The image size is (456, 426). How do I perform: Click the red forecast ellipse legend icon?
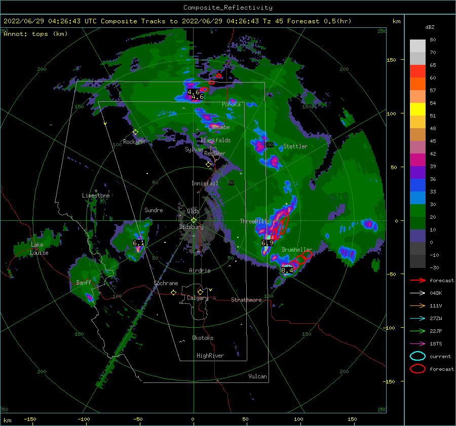(417, 369)
